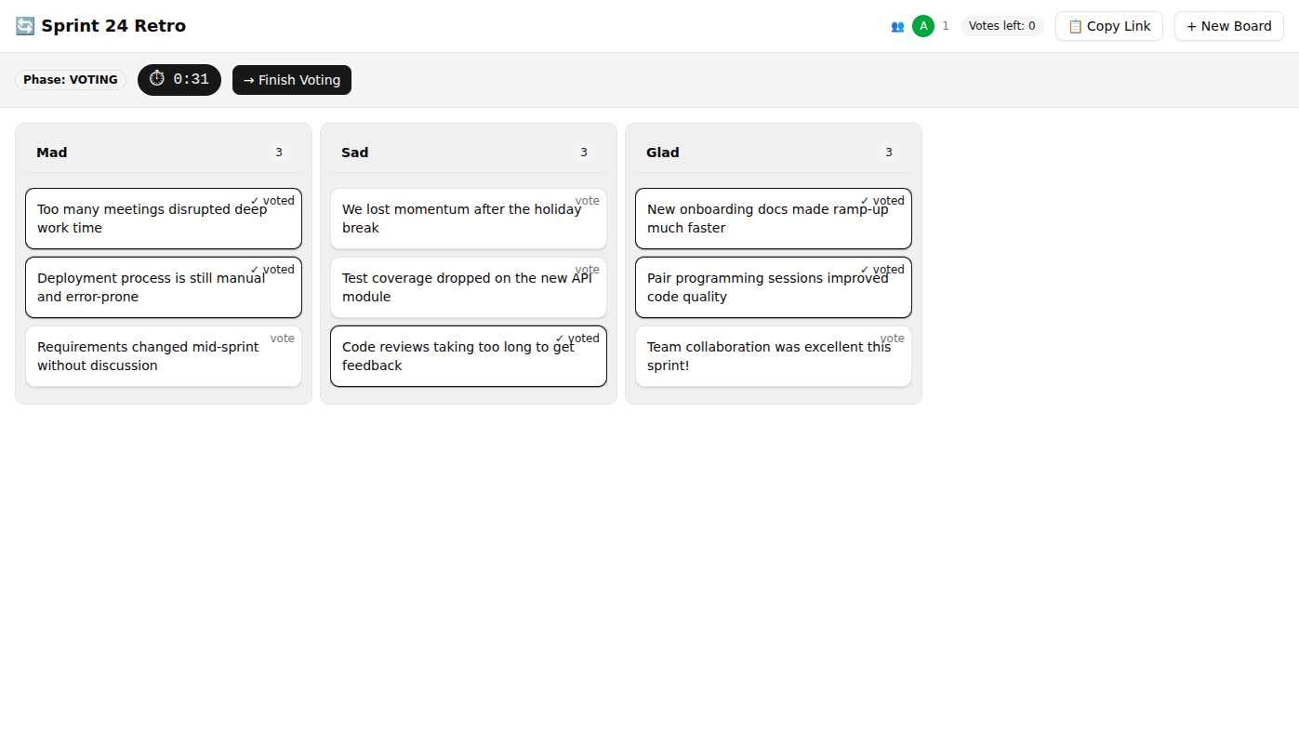Image resolution: width=1299 pixels, height=744 pixels.
Task: Click the card count badge on the Mad column
Action: point(278,152)
